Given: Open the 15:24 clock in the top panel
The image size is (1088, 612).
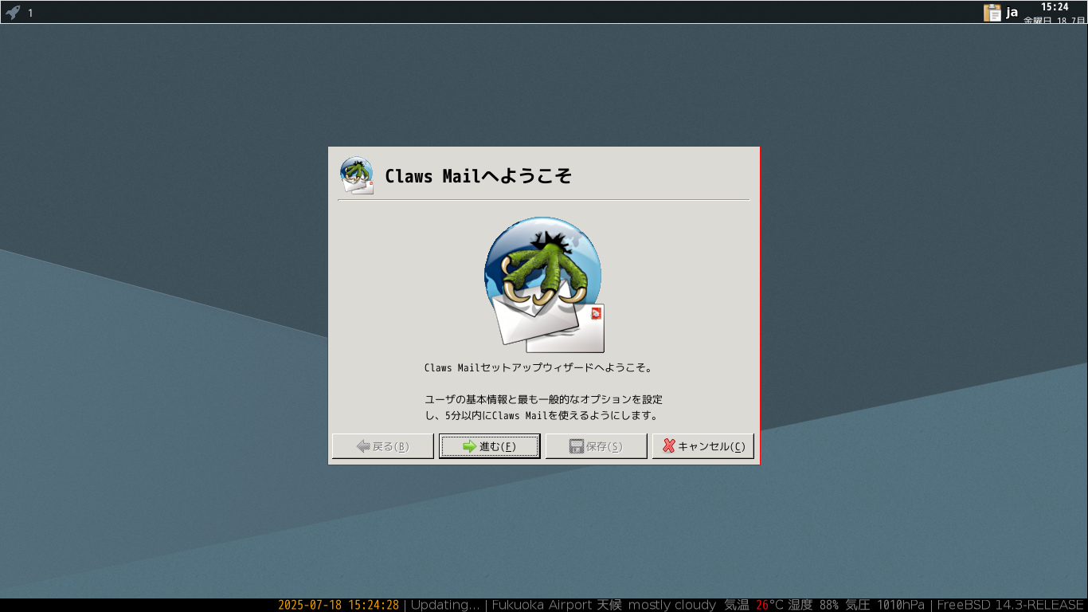Looking at the screenshot, I should point(1055,7).
